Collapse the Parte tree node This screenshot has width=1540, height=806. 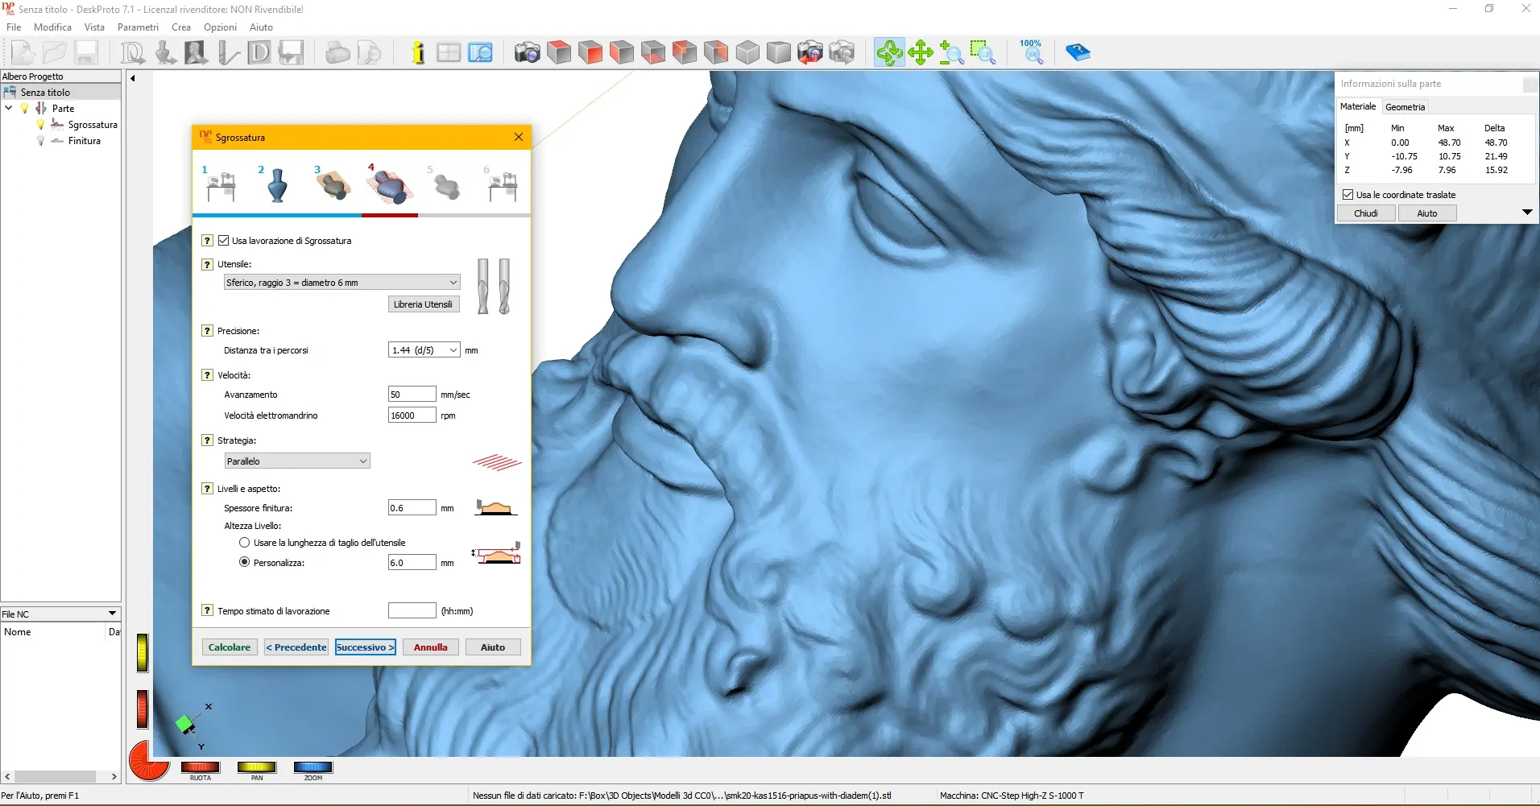point(9,108)
